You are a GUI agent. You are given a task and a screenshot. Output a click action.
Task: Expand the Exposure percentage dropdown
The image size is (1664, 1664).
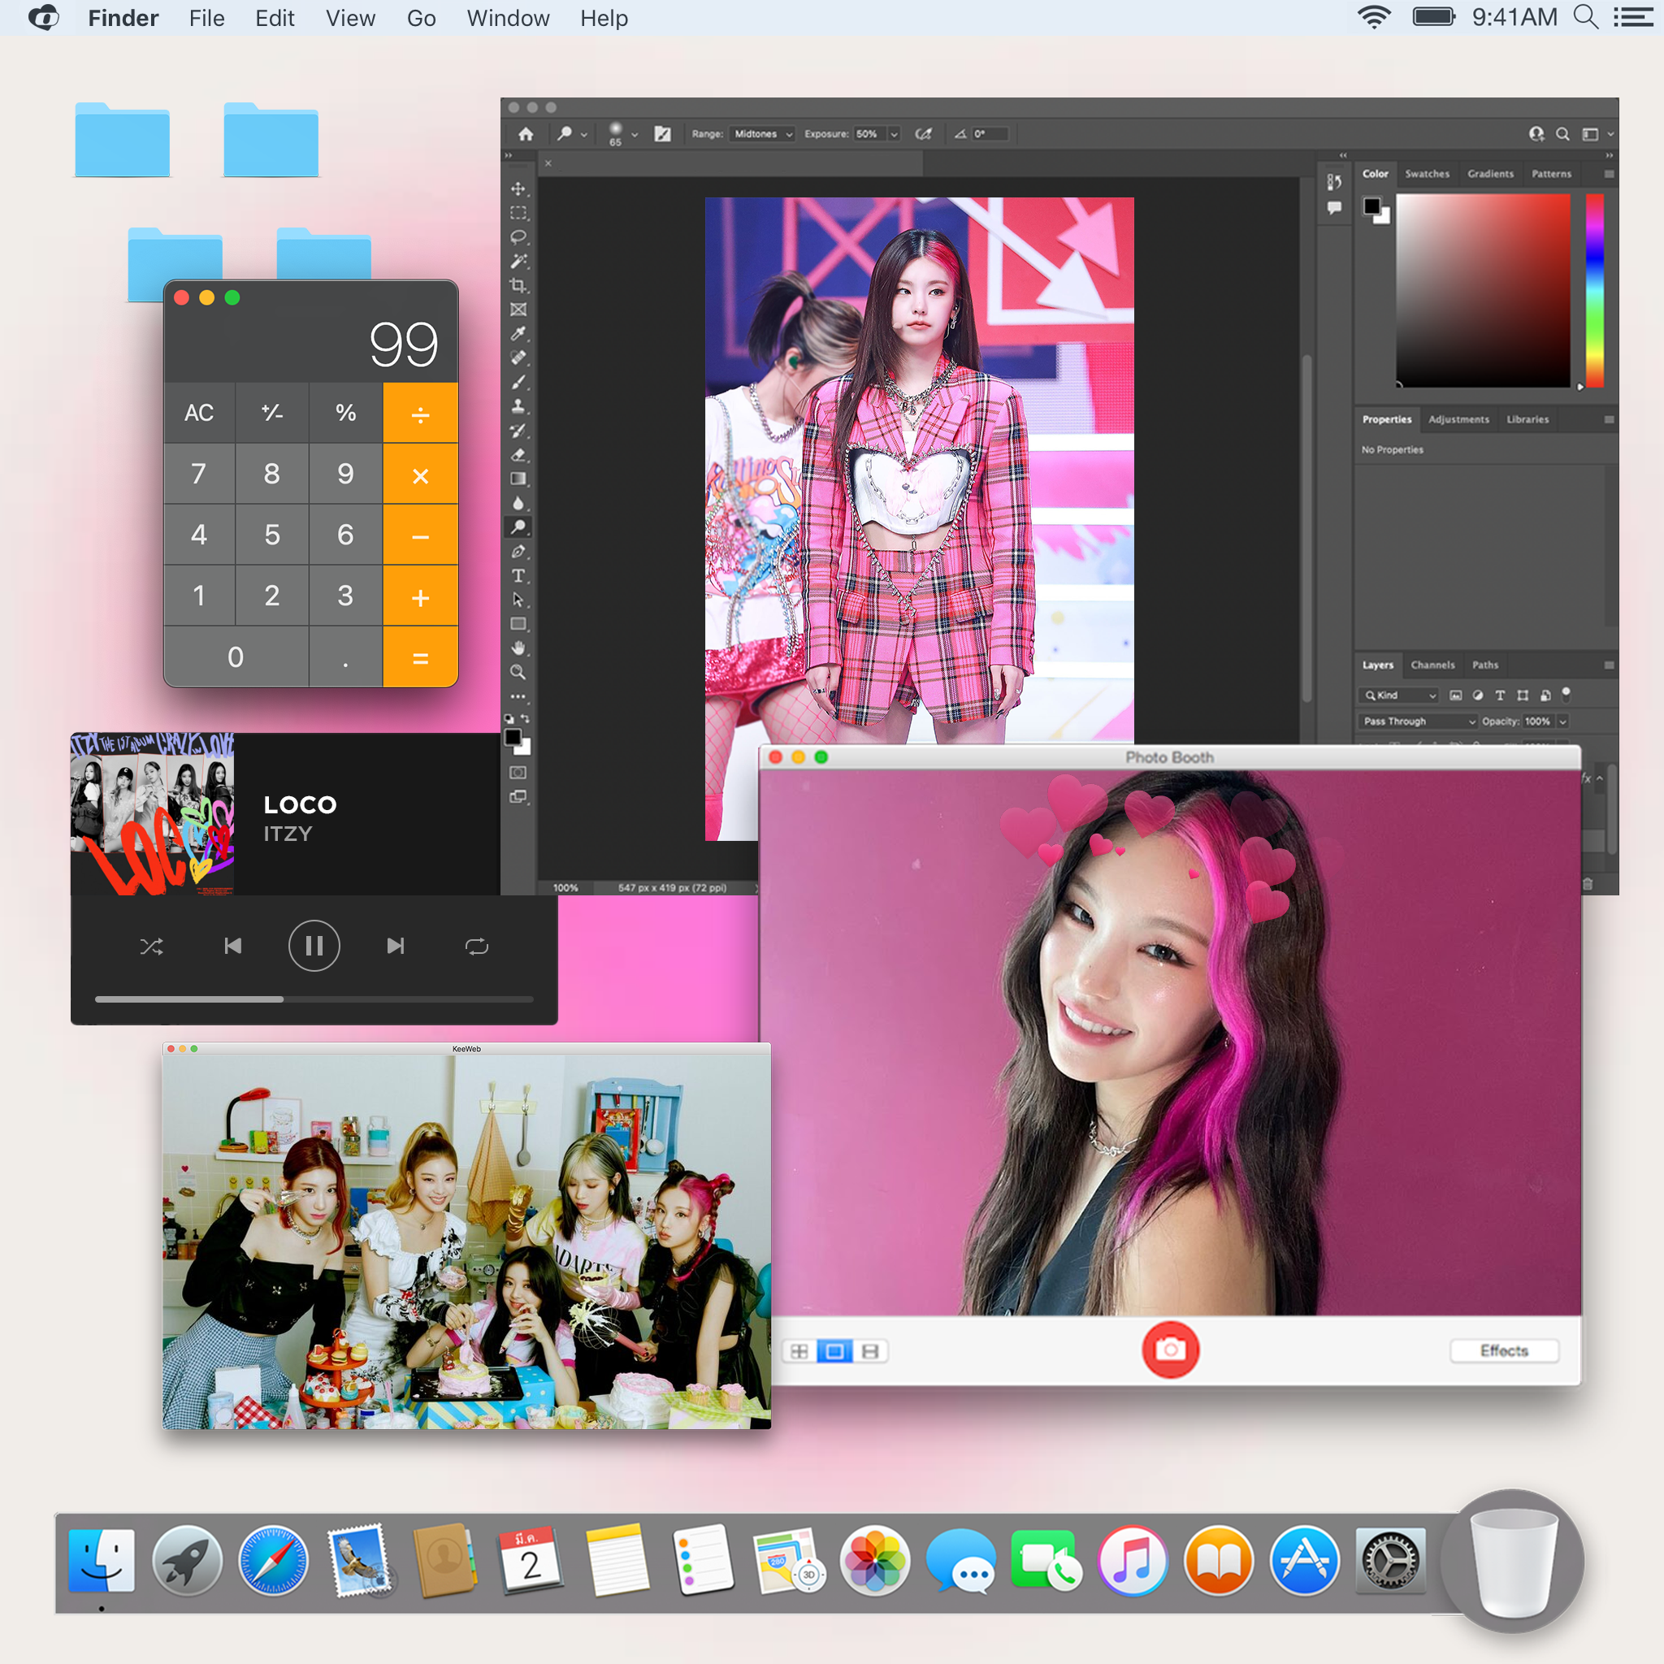pyautogui.click(x=894, y=134)
